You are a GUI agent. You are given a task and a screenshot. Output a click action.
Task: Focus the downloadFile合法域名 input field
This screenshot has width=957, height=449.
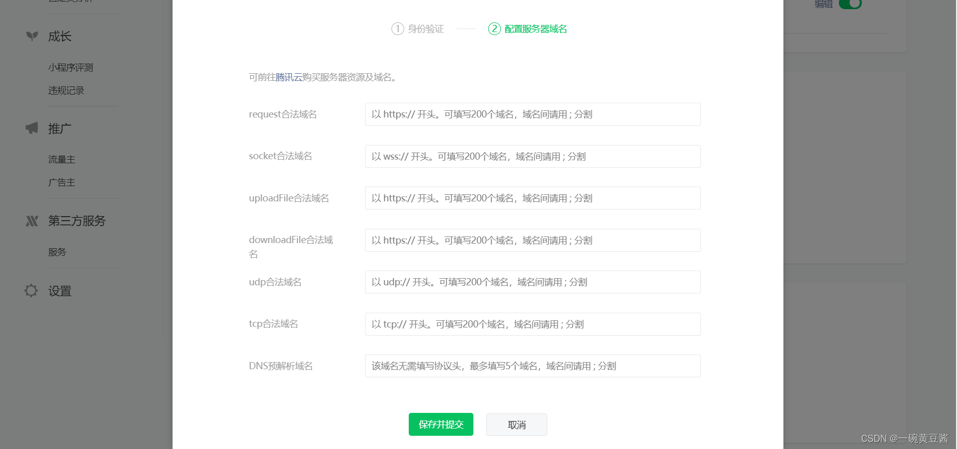pyautogui.click(x=533, y=241)
